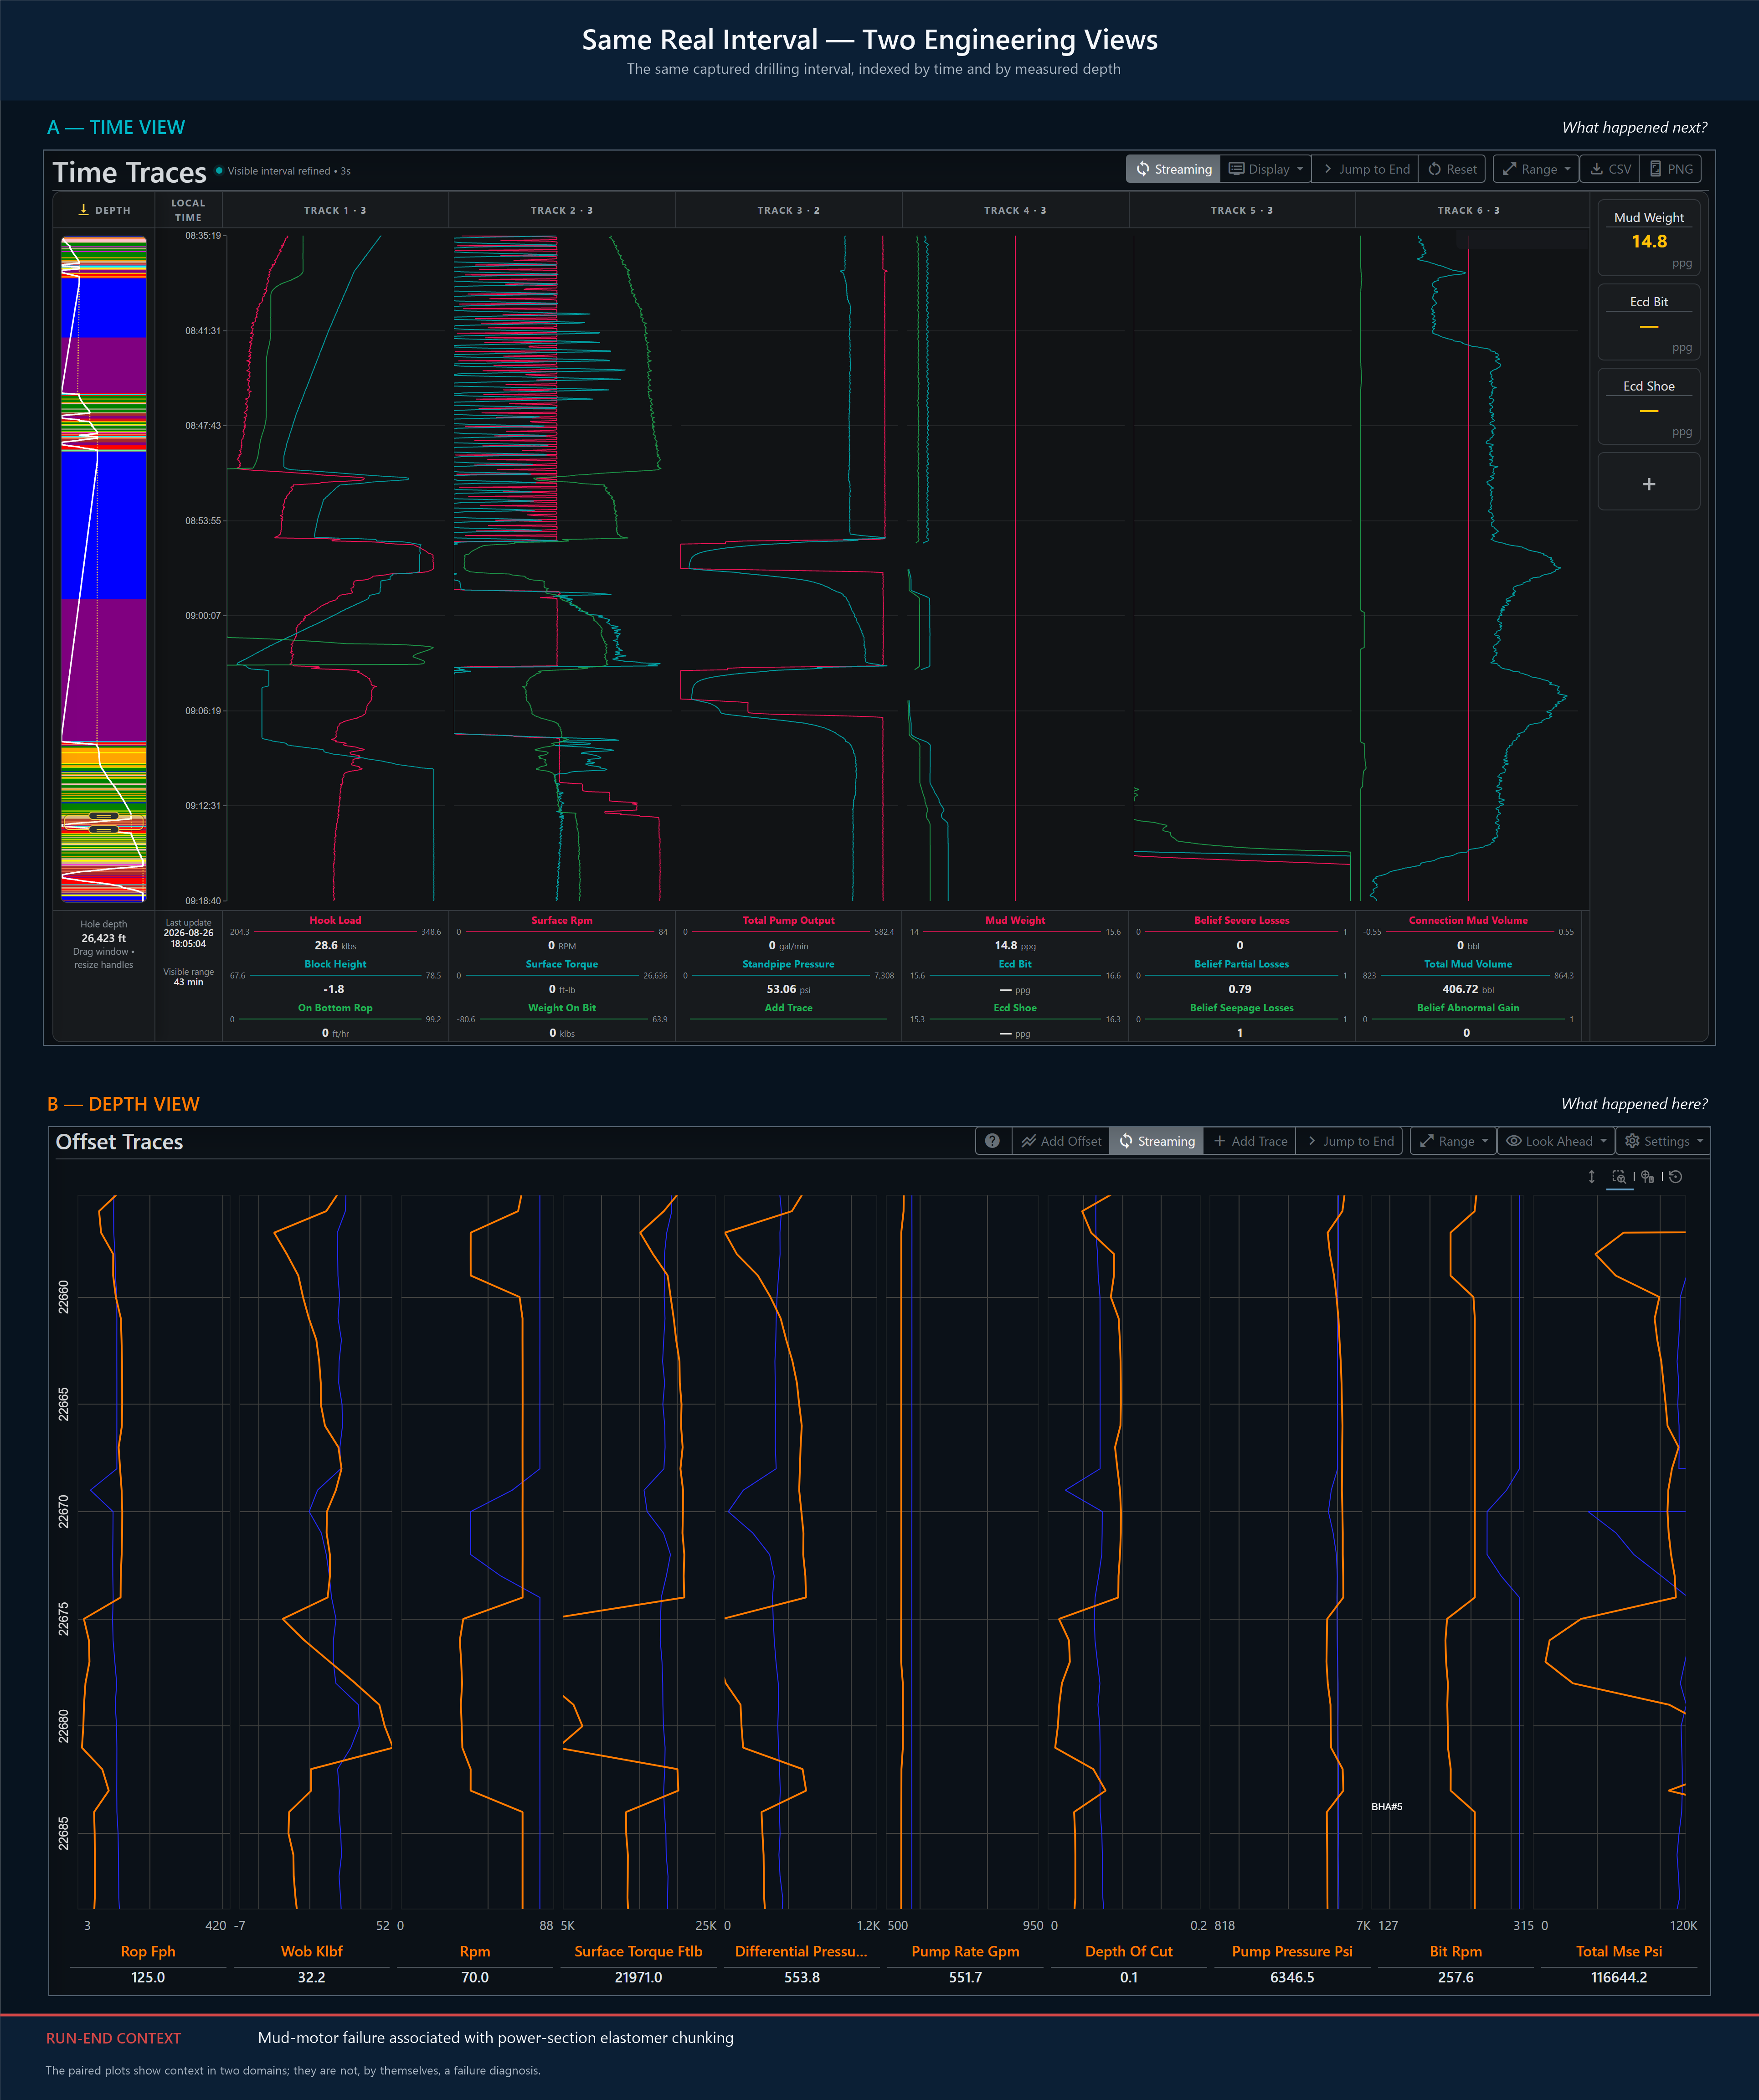This screenshot has height=2100, width=1759.
Task: Open the Time Traces Range dropdown
Action: click(x=1536, y=169)
